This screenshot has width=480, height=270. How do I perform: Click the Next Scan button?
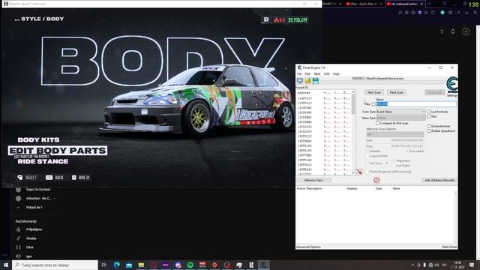[397, 92]
